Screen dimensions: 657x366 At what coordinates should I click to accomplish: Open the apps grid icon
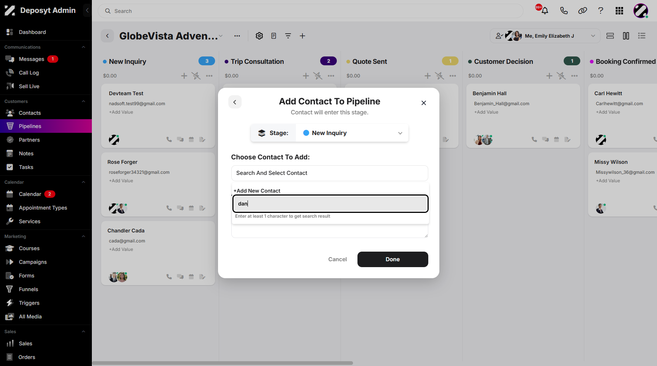pos(619,11)
